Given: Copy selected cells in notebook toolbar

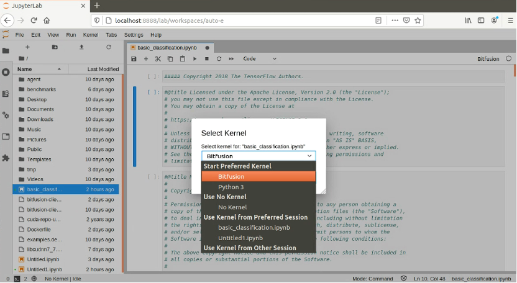Looking at the screenshot, I should (170, 59).
